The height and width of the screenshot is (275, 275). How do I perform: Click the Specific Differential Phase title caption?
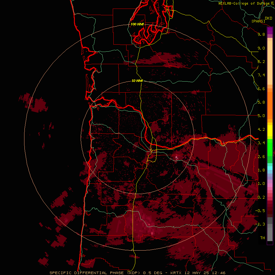(x=137, y=273)
